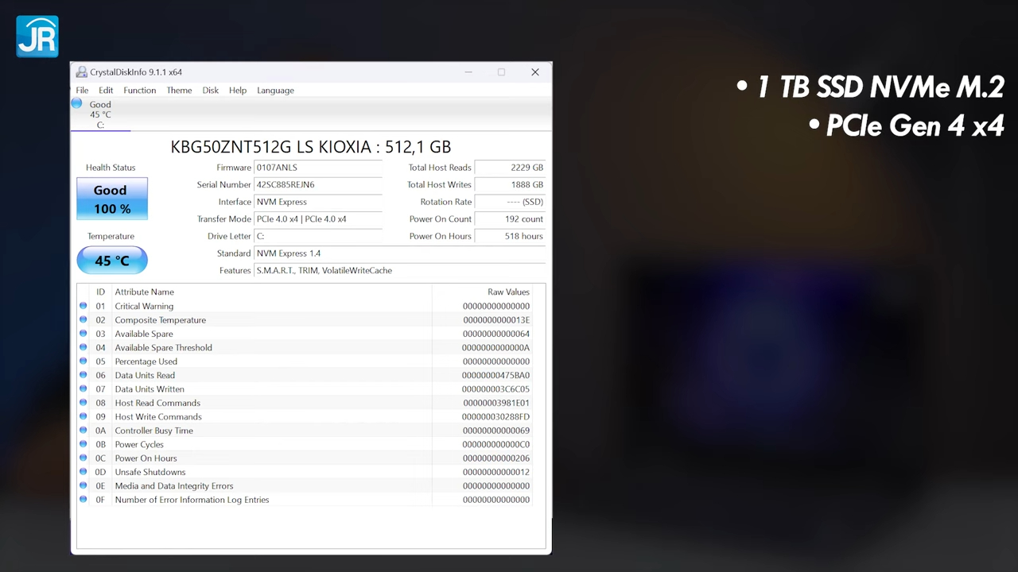
Task: Select the C: drive status orb in disk bar
Action: [x=77, y=103]
